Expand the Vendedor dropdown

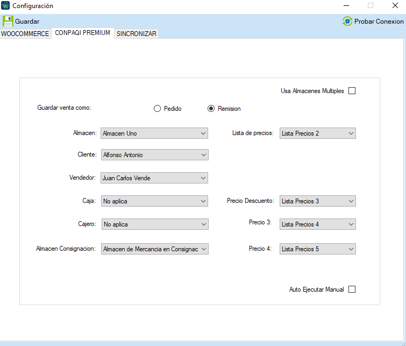[x=154, y=178]
